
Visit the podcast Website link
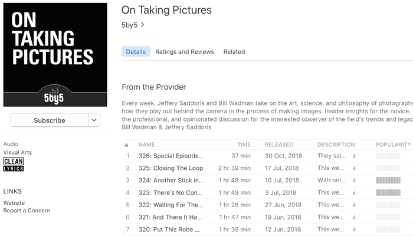coord(14,203)
